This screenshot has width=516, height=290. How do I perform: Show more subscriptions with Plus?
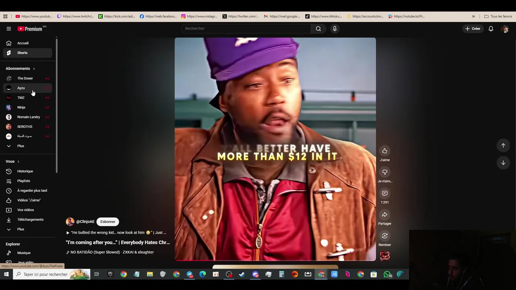27,146
